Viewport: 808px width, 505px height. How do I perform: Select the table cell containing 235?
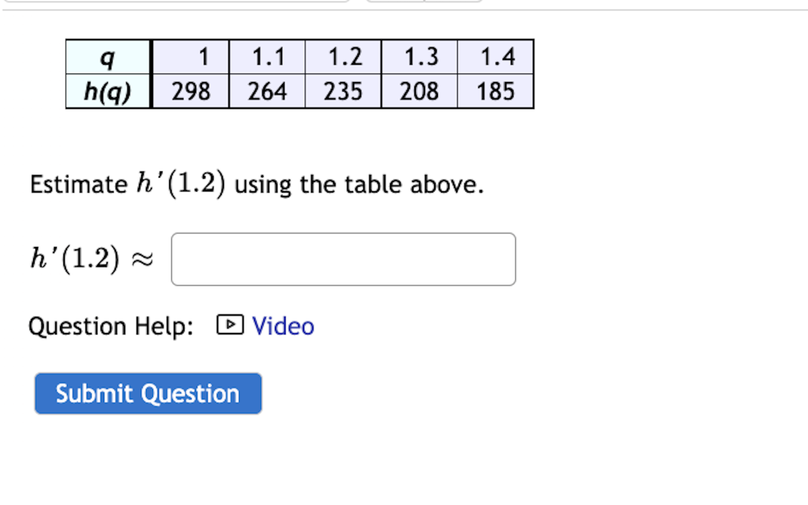pos(342,90)
